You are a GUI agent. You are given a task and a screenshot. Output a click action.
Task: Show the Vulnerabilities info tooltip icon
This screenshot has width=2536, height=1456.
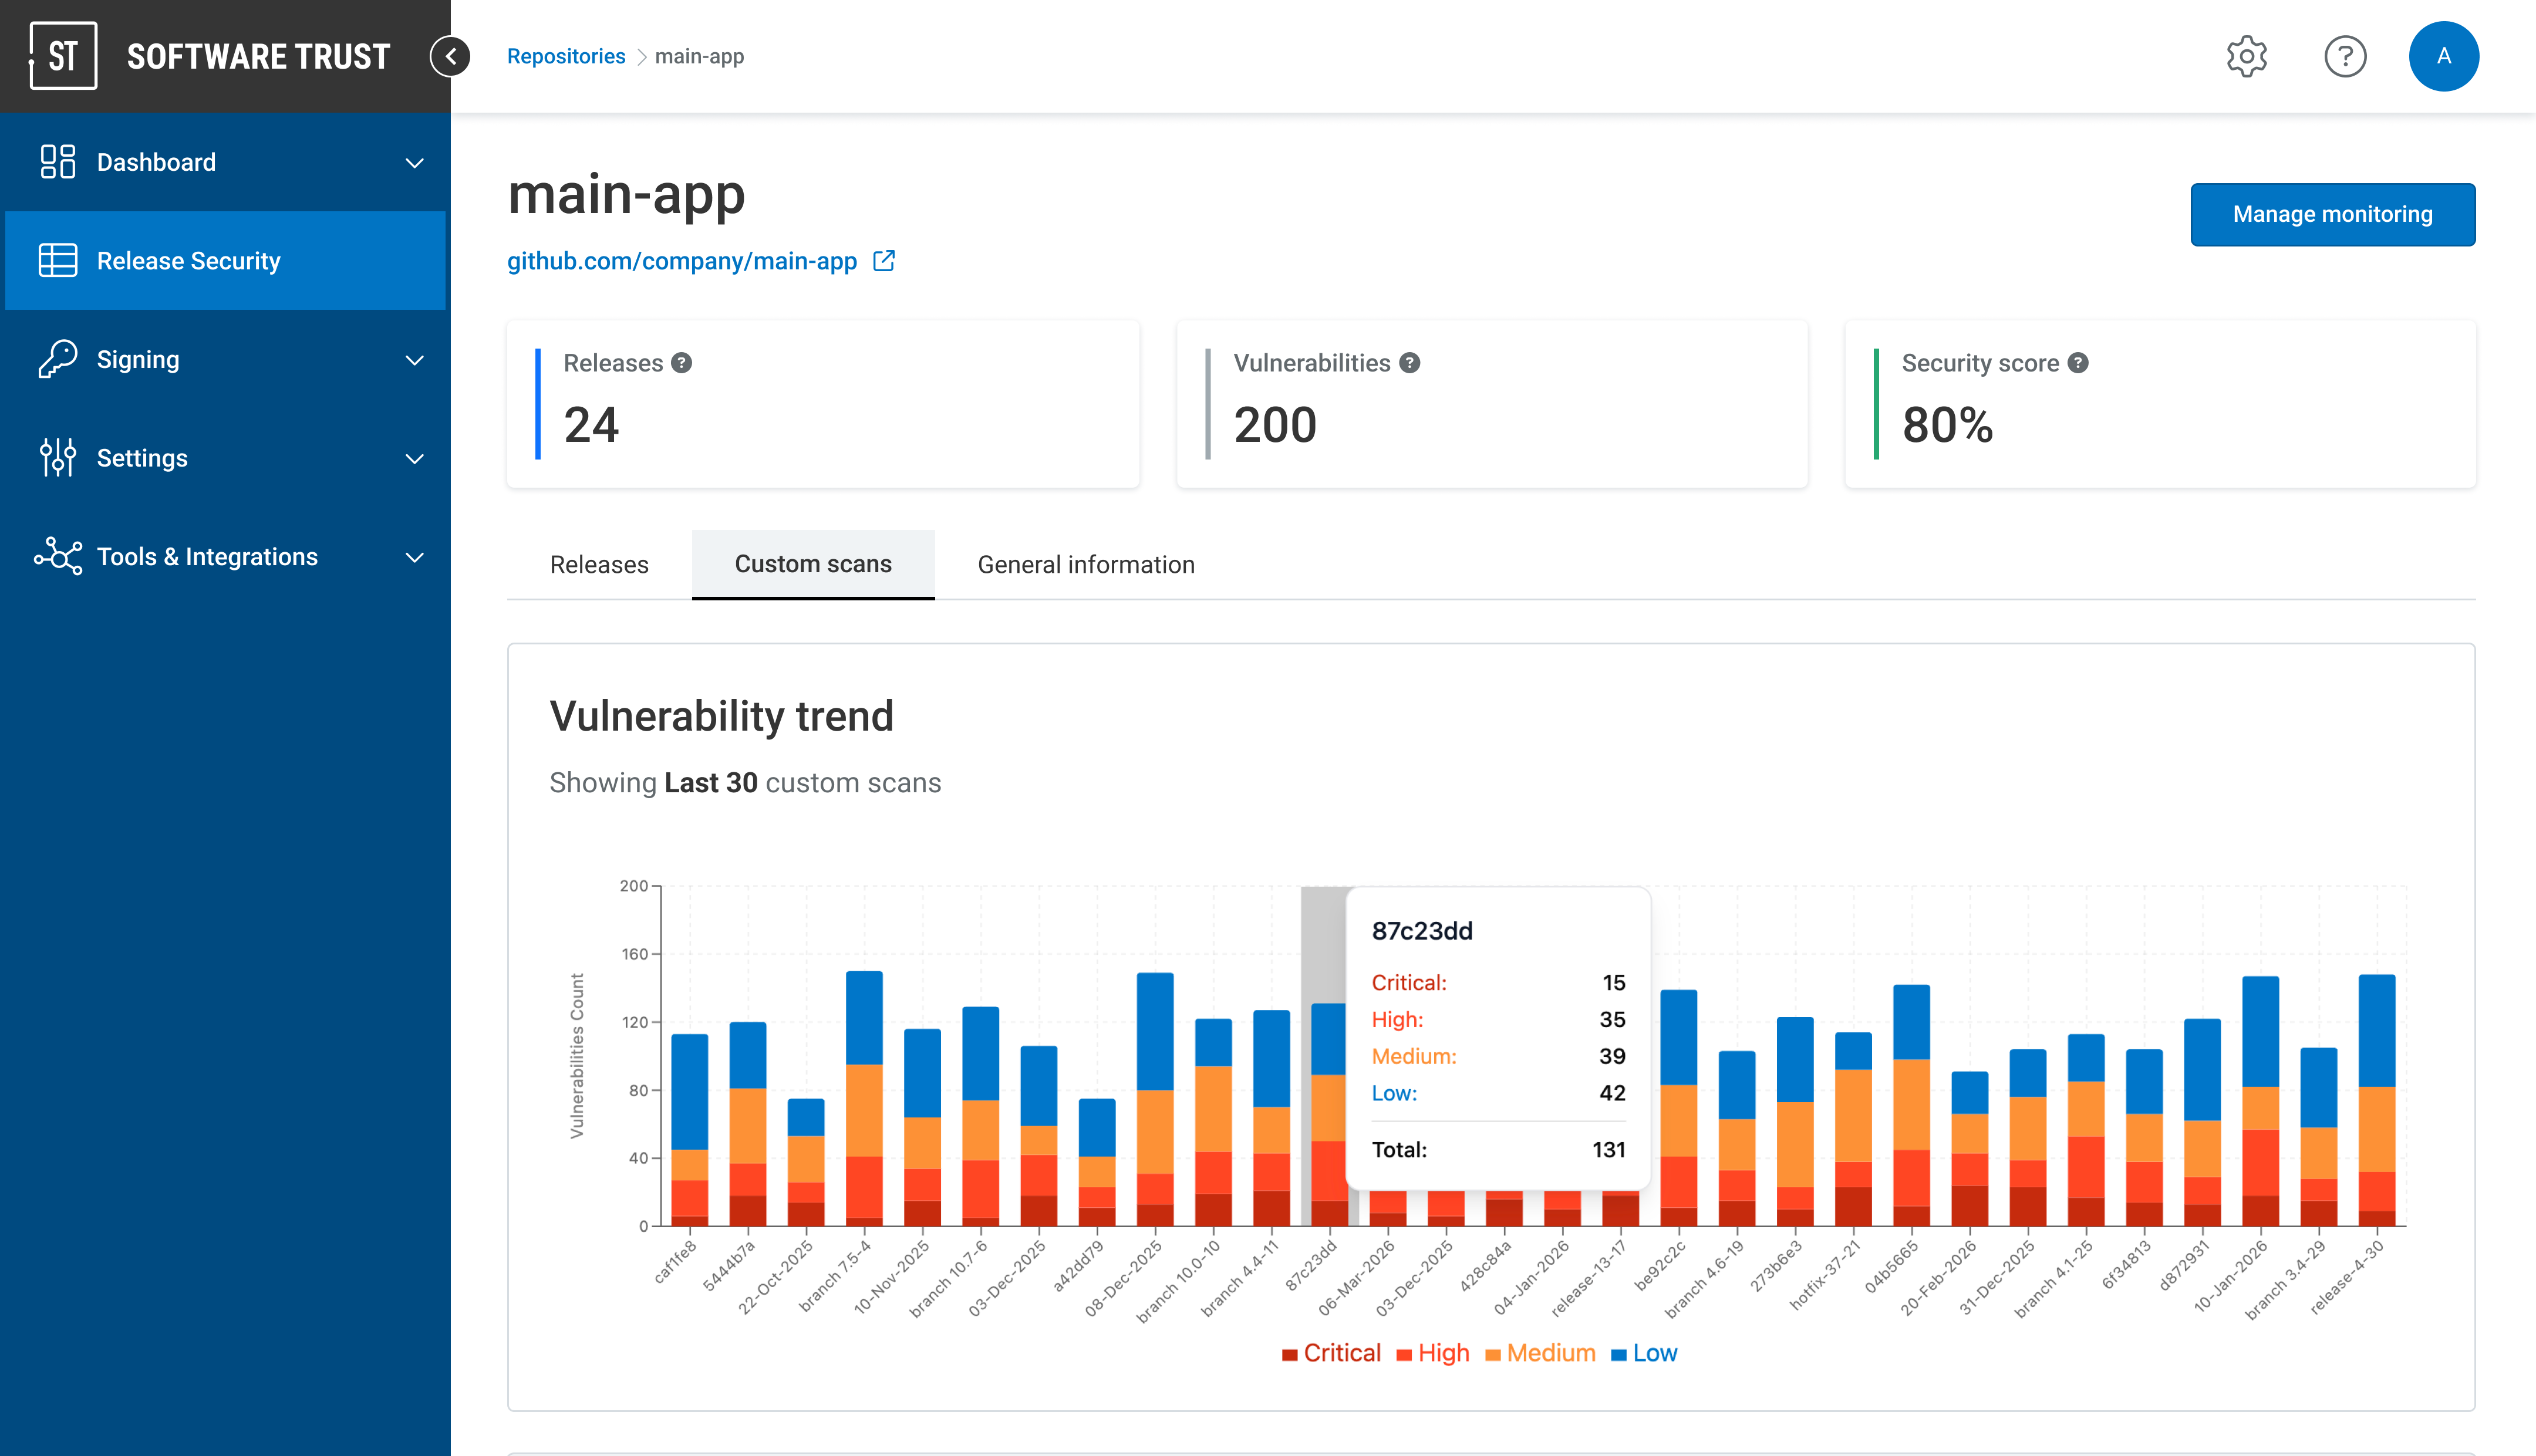(1409, 363)
